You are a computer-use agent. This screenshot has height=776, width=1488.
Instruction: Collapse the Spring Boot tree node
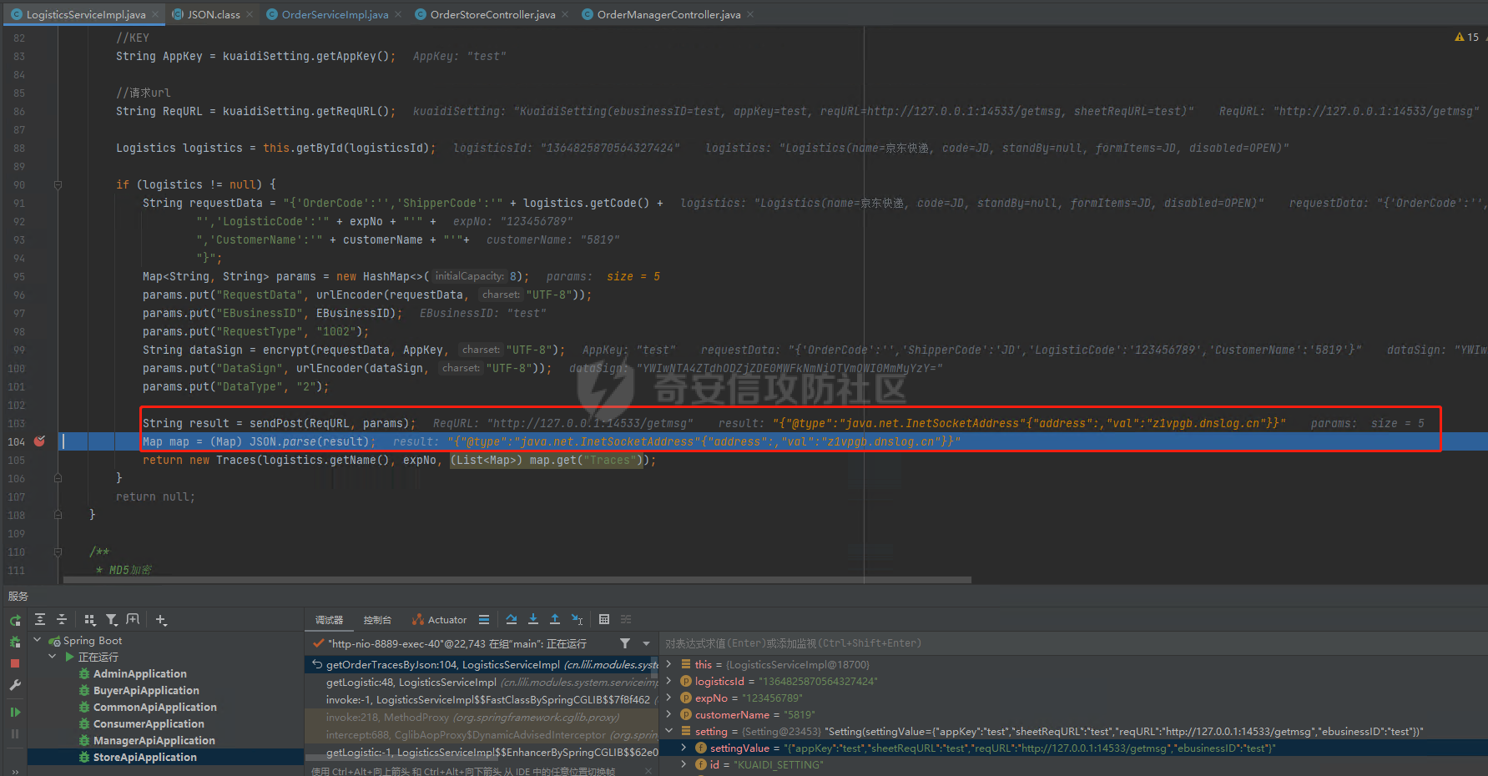click(x=38, y=640)
